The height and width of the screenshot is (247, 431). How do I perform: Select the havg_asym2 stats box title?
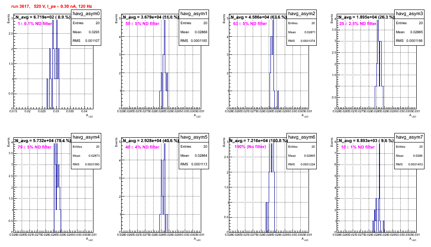pos(302,13)
